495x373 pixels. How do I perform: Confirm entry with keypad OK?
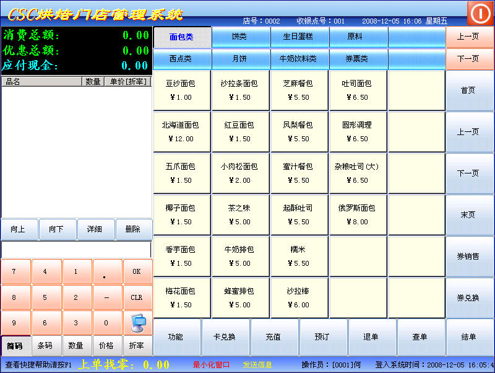click(138, 271)
